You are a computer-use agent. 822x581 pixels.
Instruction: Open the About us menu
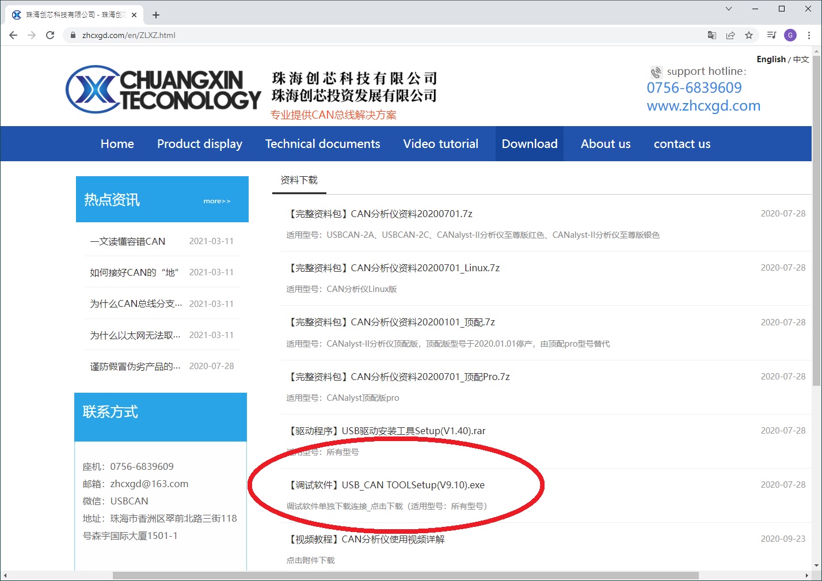click(x=606, y=144)
